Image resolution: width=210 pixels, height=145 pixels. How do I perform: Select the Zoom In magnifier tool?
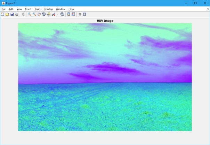coord(30,14)
